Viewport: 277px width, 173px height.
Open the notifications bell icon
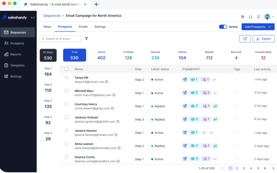tap(258, 17)
